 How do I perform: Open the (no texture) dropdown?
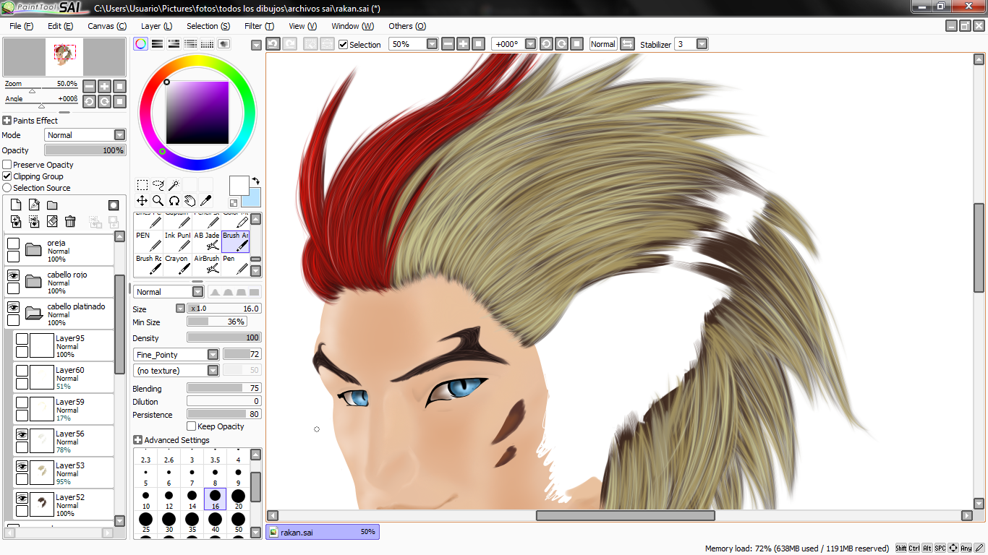(213, 371)
